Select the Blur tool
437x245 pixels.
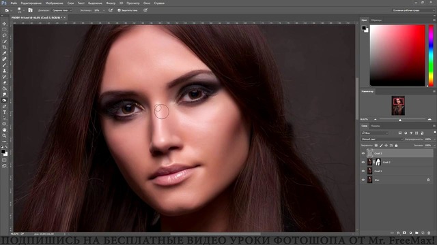[4, 95]
